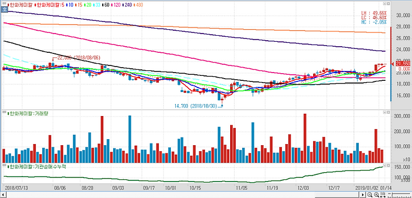The height and width of the screenshot is (198, 412).
Task: Click the tall blue volume bar after 09/03
Action: pyautogui.click(x=130, y=139)
